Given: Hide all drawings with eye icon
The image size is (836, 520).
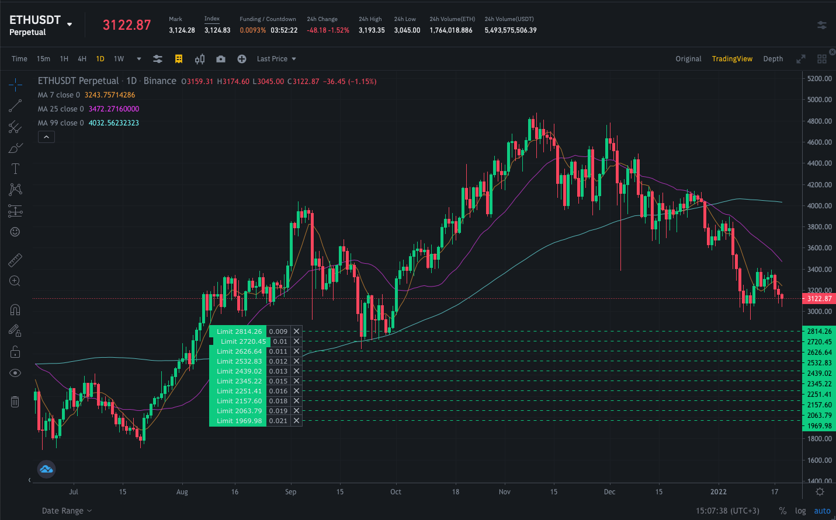Looking at the screenshot, I should coord(15,373).
